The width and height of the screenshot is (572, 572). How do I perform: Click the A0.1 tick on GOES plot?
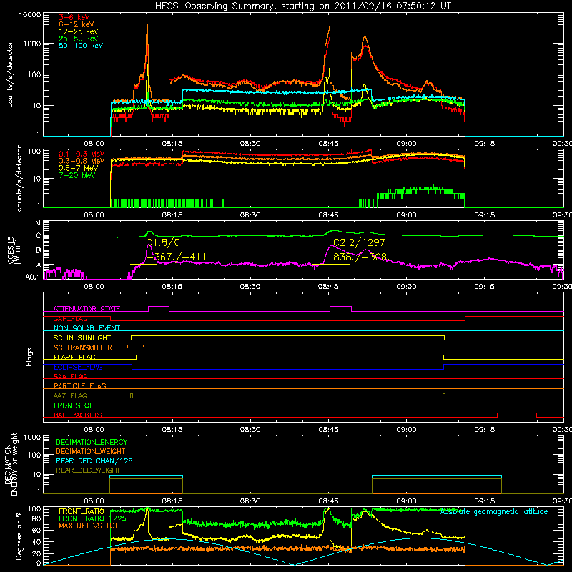pyautogui.click(x=33, y=277)
